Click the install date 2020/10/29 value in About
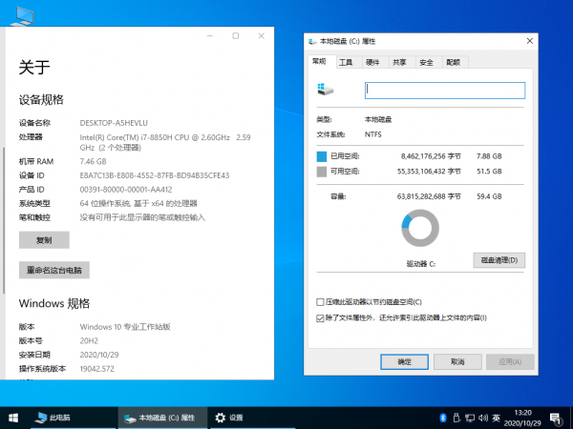 pos(99,355)
